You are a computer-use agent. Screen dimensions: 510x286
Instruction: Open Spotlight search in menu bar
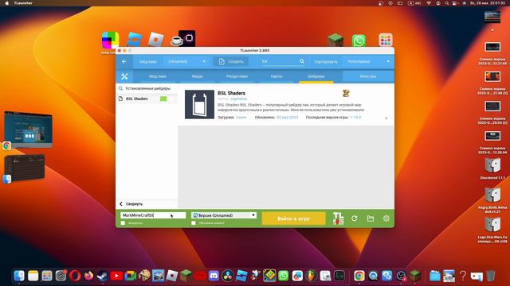pos(447,3)
